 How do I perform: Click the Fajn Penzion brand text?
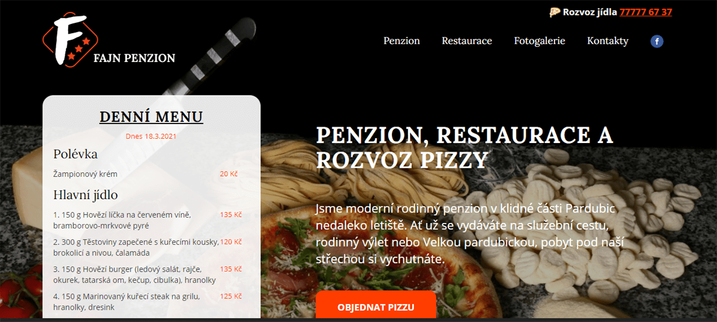134,58
